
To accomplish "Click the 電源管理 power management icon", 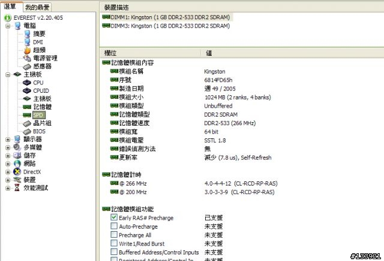I will 27,58.
